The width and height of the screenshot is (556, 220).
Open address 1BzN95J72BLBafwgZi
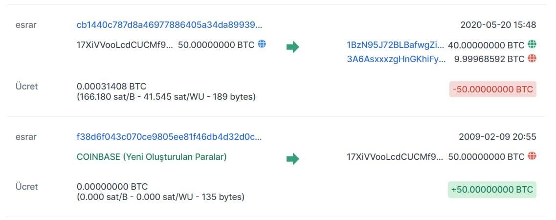(395, 44)
